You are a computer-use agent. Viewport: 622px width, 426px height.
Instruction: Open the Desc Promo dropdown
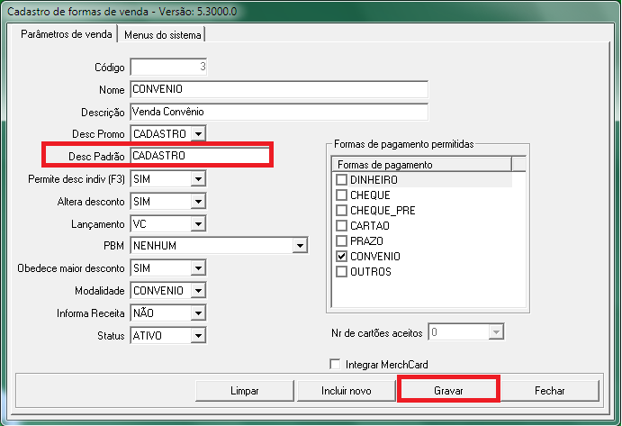[x=198, y=133]
